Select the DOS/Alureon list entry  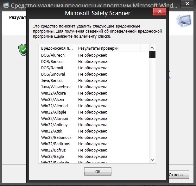pos(53,55)
